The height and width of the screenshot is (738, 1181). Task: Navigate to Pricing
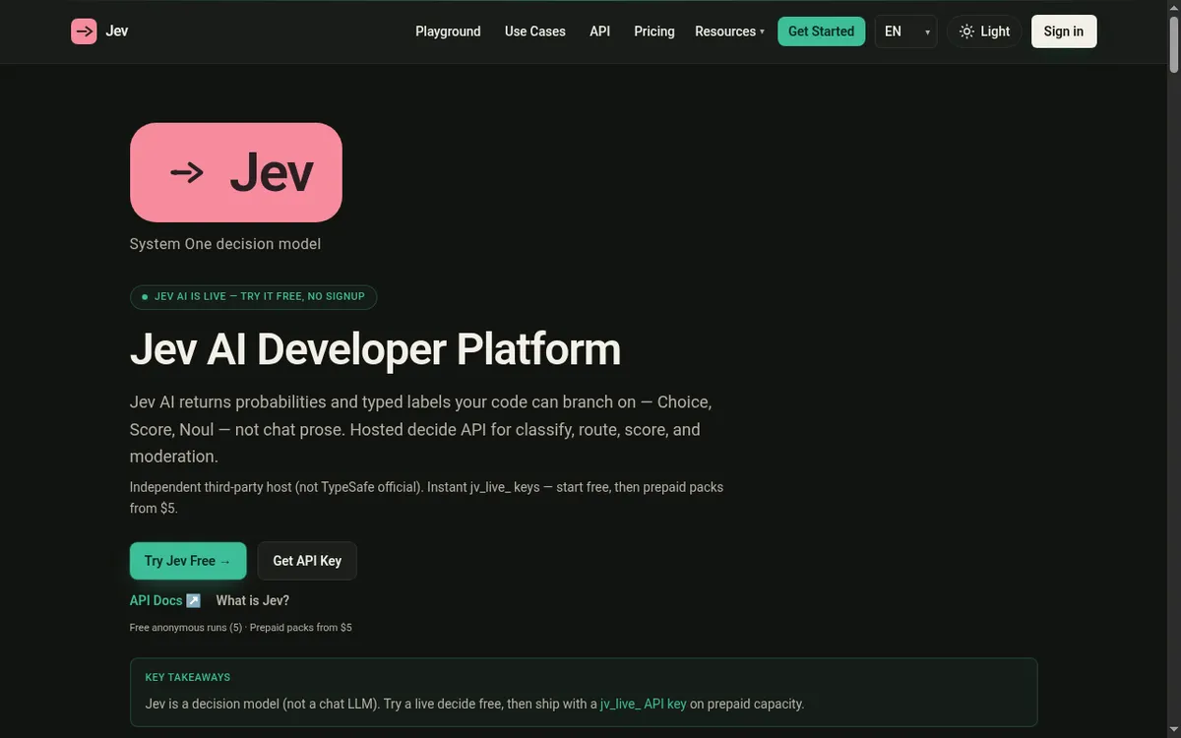pyautogui.click(x=654, y=31)
